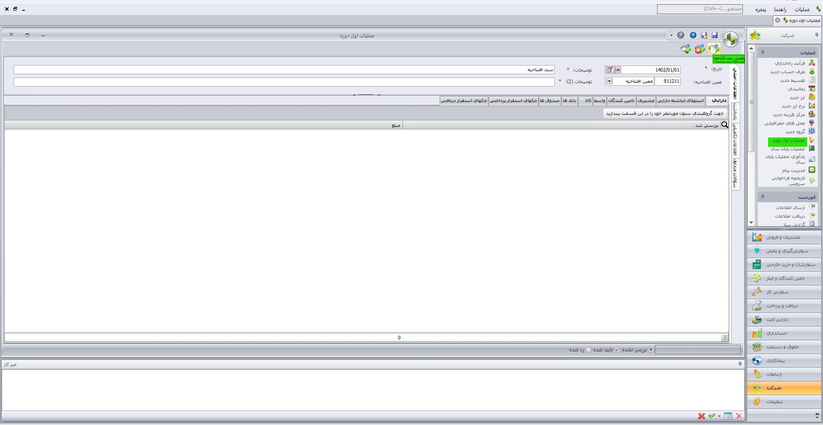
Task: Click the green checkmark icon in bottom bar
Action: tap(712, 416)
